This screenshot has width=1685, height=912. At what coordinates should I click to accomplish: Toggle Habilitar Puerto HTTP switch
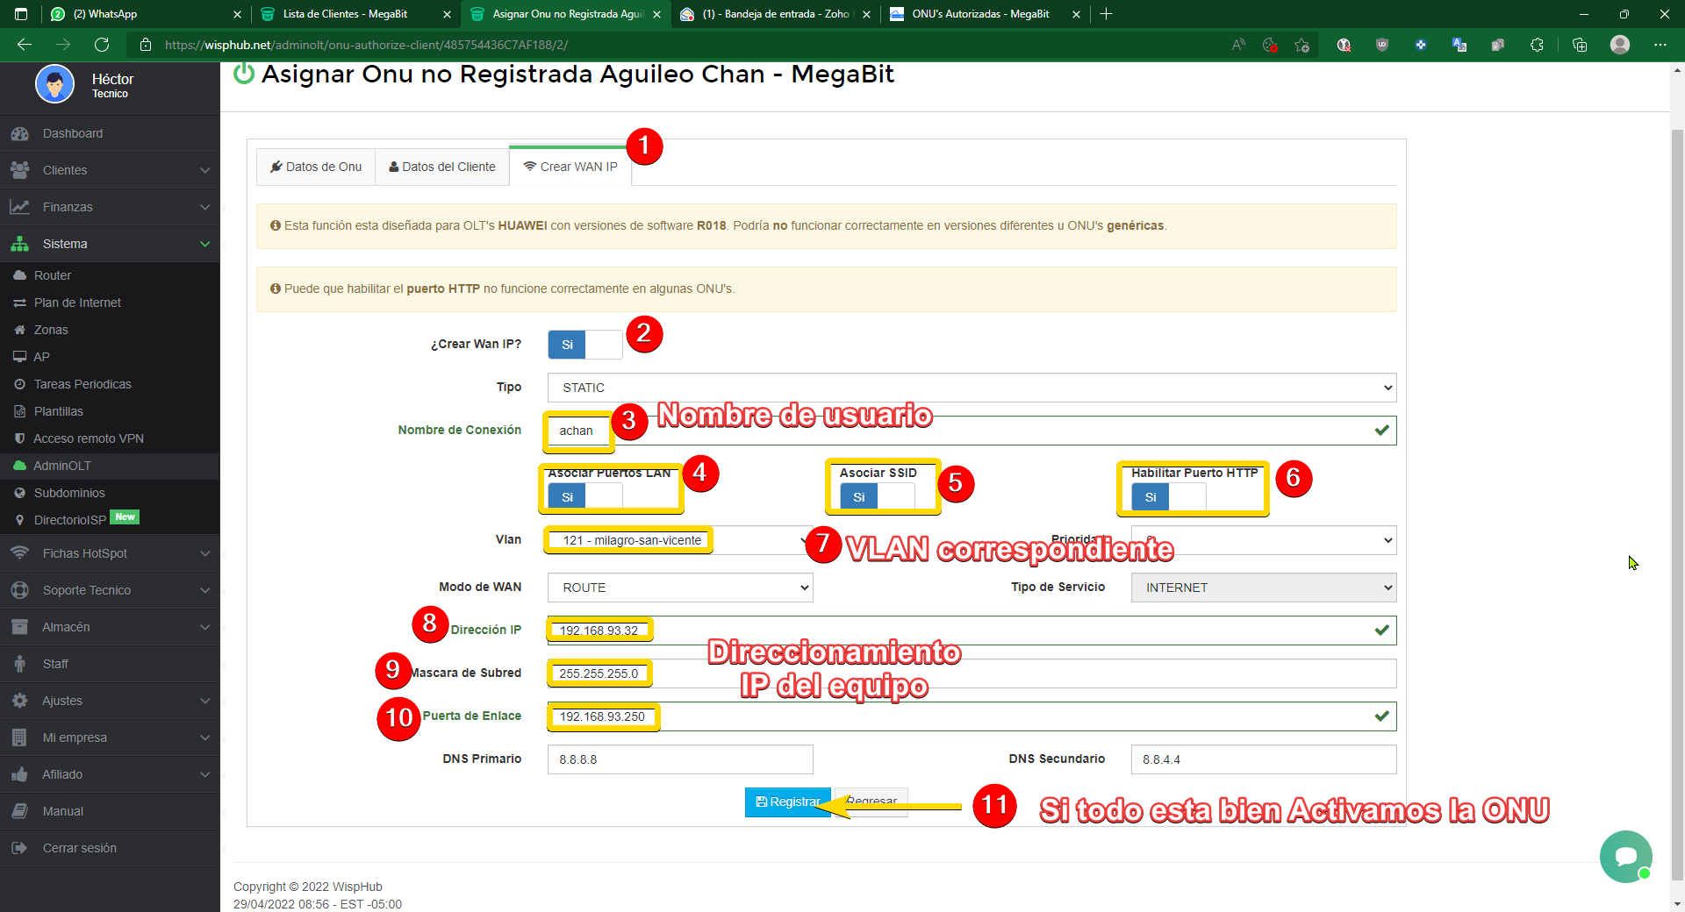pyautogui.click(x=1169, y=497)
